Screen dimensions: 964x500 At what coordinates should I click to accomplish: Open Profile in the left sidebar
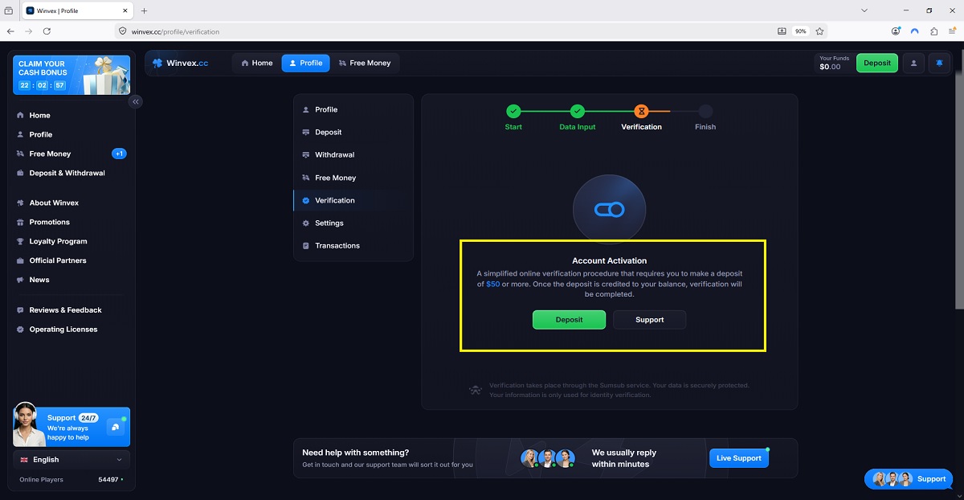coord(40,134)
